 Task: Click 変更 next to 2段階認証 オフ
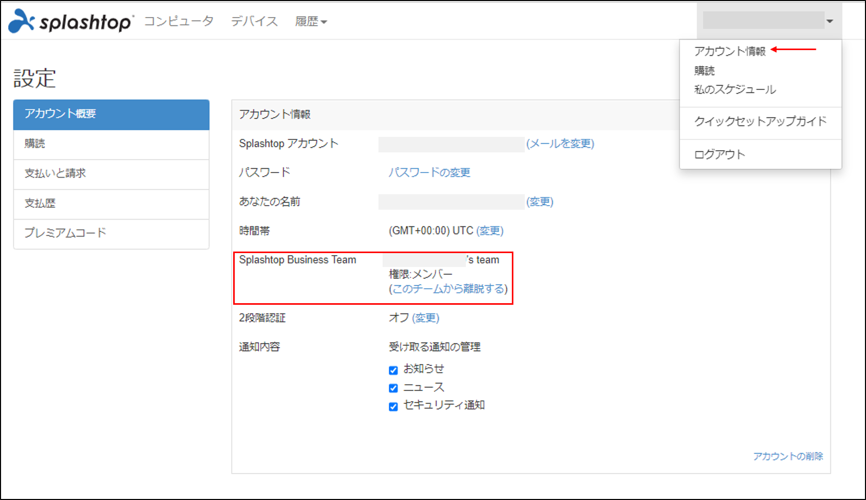[x=426, y=318]
